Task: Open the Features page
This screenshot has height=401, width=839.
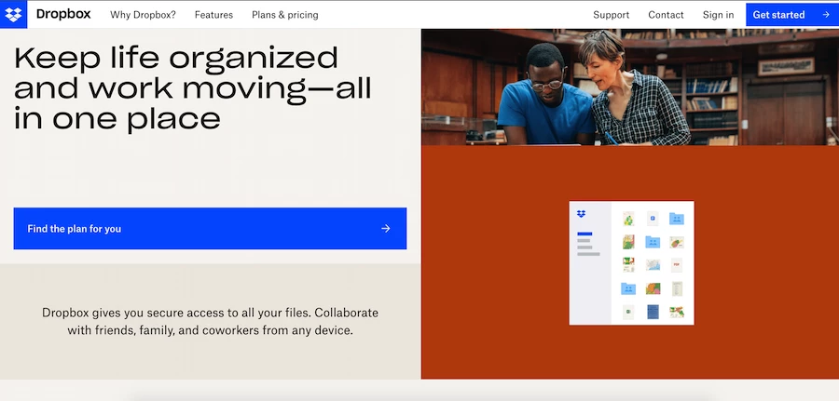Action: [x=213, y=15]
